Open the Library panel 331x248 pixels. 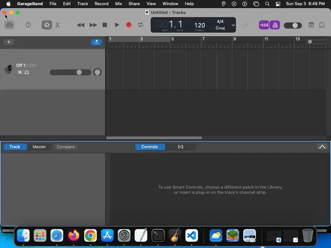click(9, 25)
